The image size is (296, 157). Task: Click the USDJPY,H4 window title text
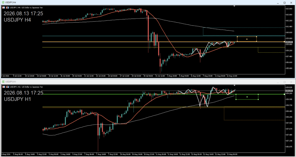click(11, 2)
